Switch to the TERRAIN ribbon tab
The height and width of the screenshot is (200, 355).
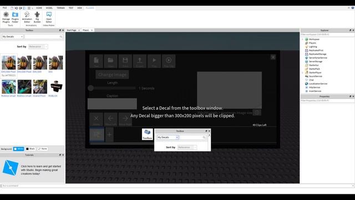60,8
